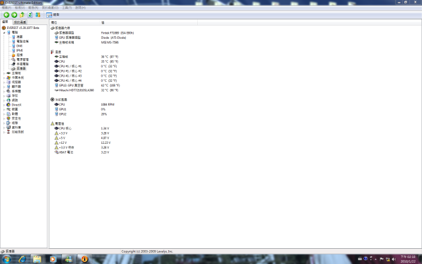422x264 pixels.
Task: Switch to the Favorites (我的最愛) tab in left panel
Action: (20, 22)
